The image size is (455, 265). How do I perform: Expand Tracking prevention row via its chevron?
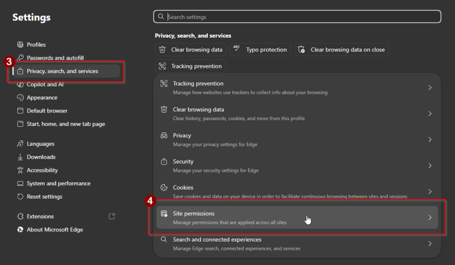point(430,88)
